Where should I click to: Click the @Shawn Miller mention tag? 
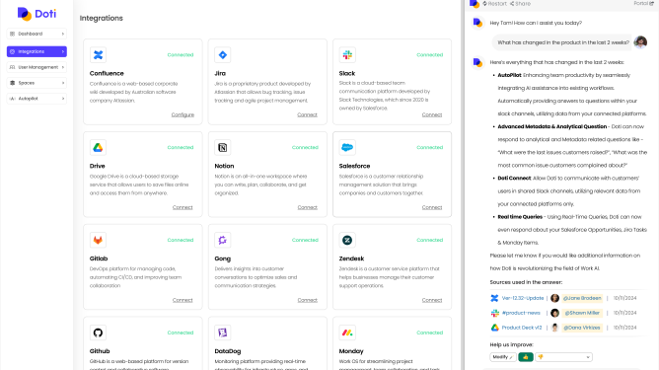582,313
